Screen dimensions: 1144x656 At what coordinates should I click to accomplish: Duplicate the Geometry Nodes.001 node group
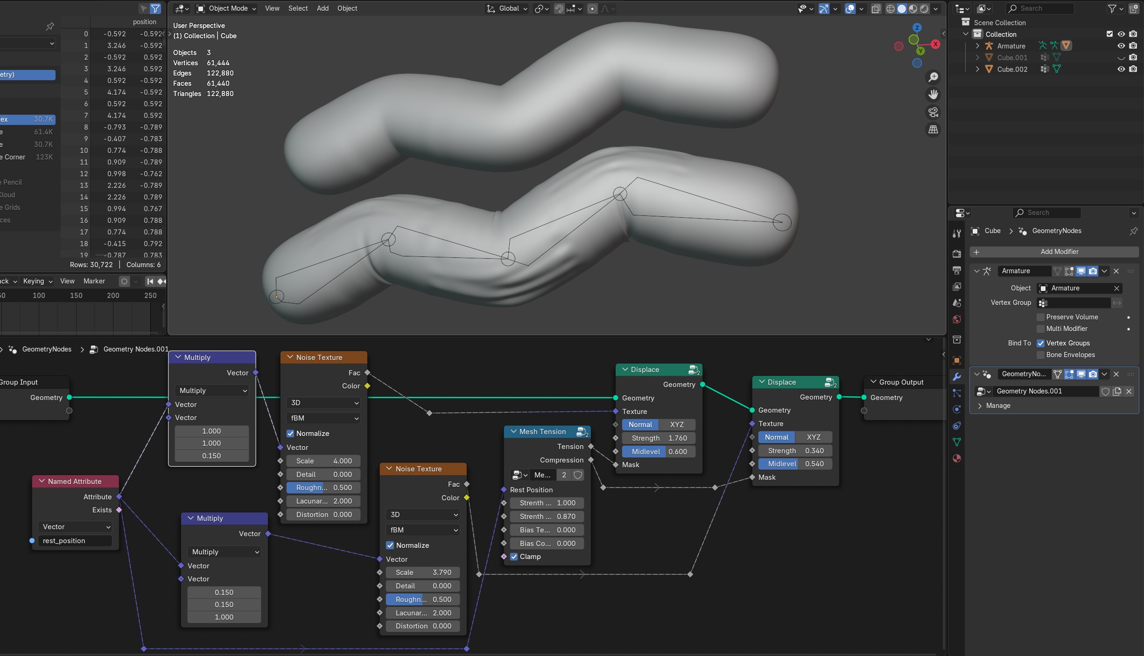1117,392
